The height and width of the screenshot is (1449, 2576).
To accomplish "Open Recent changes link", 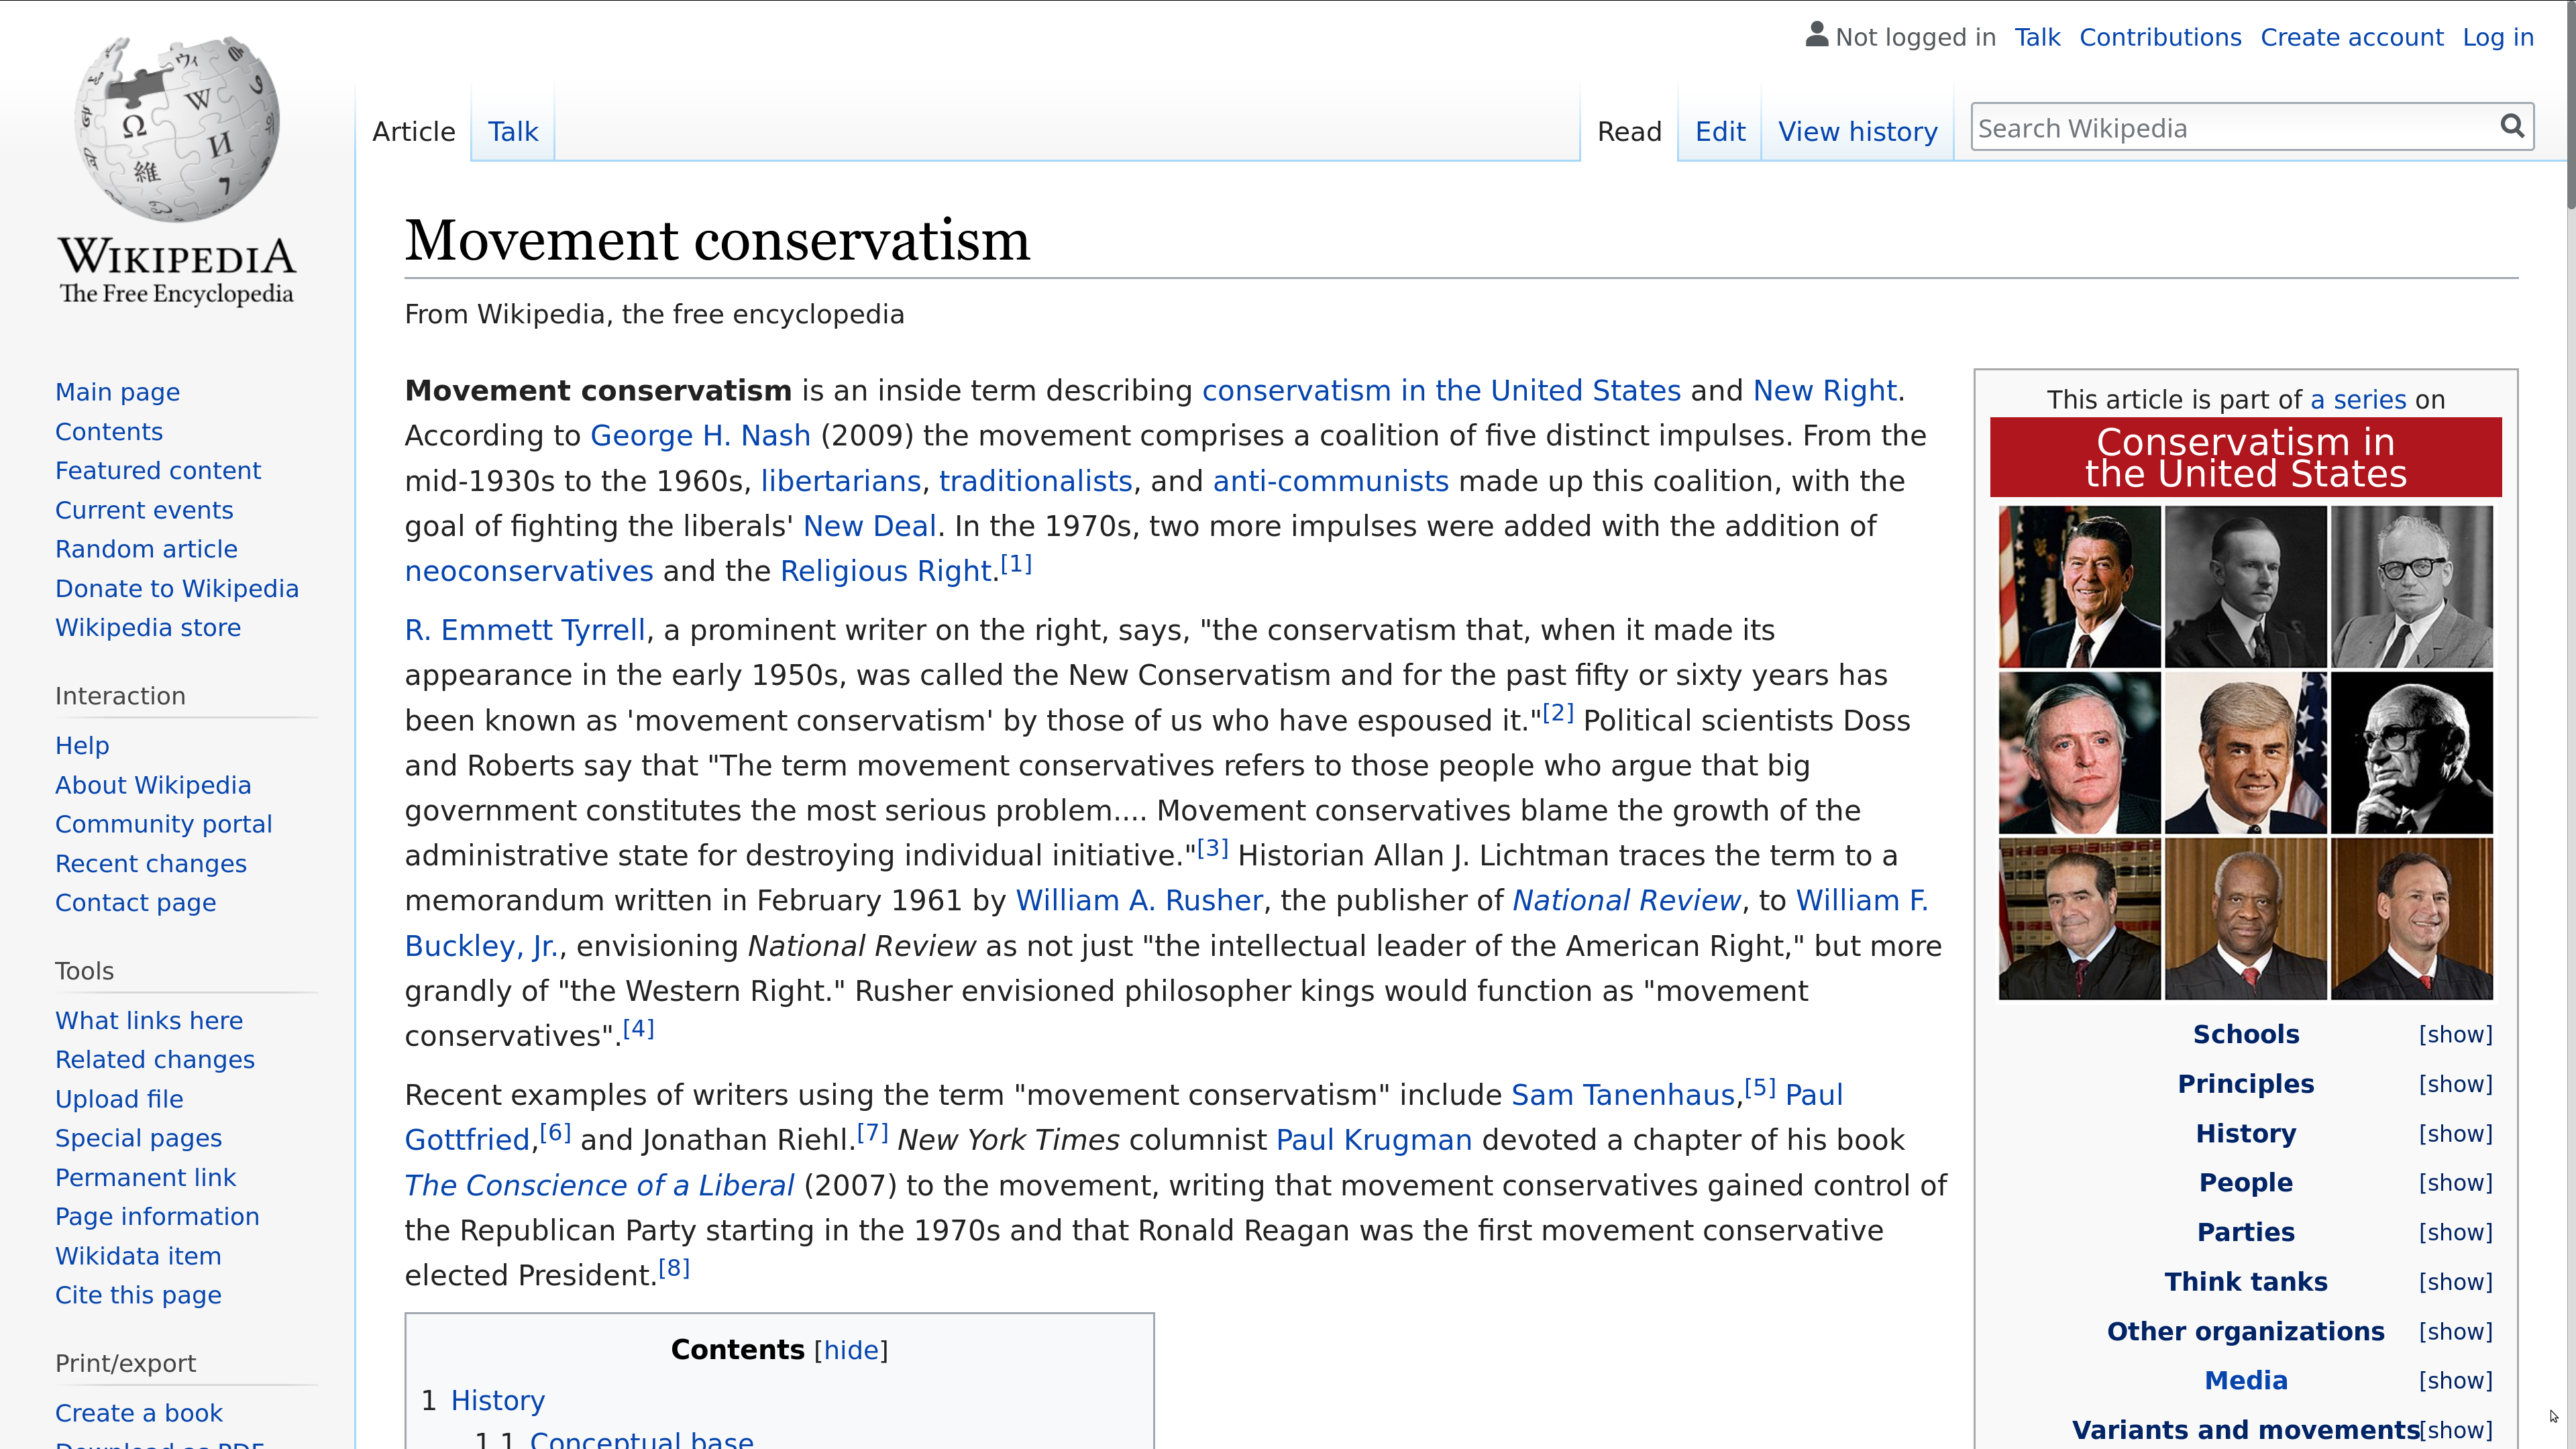I will (x=151, y=864).
